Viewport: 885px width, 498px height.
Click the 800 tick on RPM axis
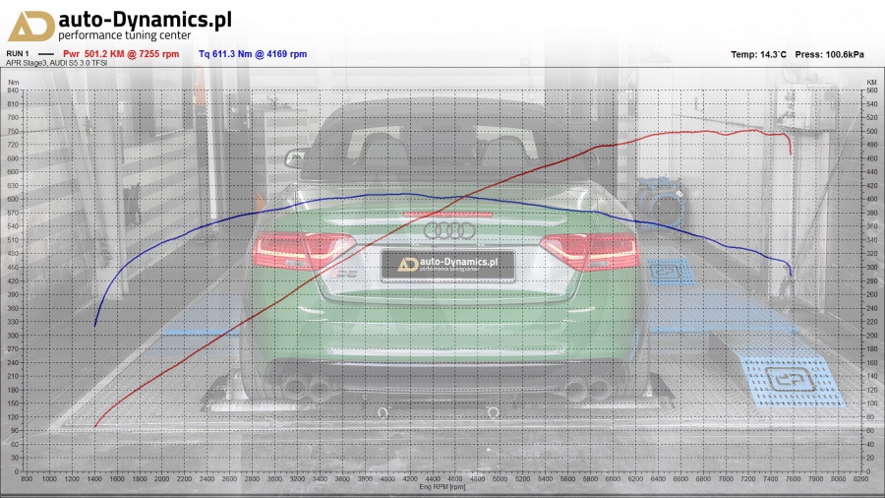pos(27,479)
